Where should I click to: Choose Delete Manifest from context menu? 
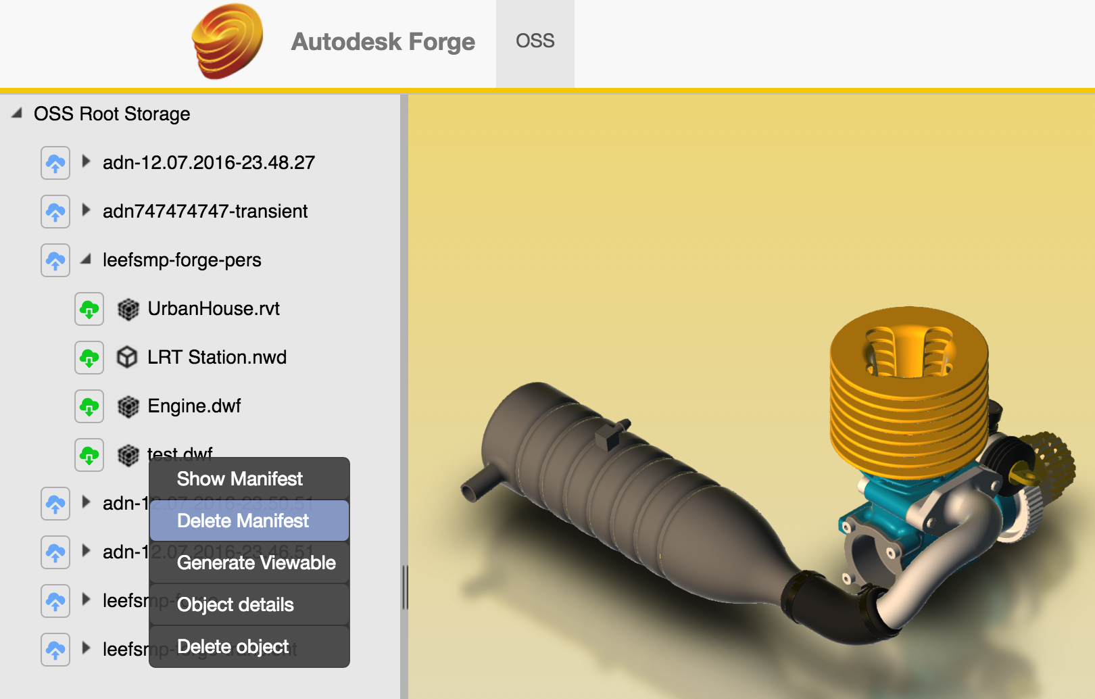pos(249,521)
